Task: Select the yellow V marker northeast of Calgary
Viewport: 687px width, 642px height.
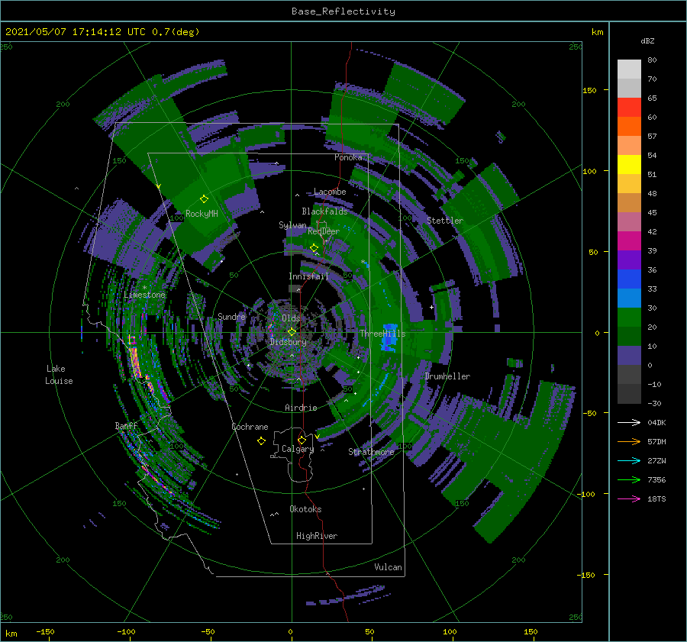Action: tap(317, 437)
